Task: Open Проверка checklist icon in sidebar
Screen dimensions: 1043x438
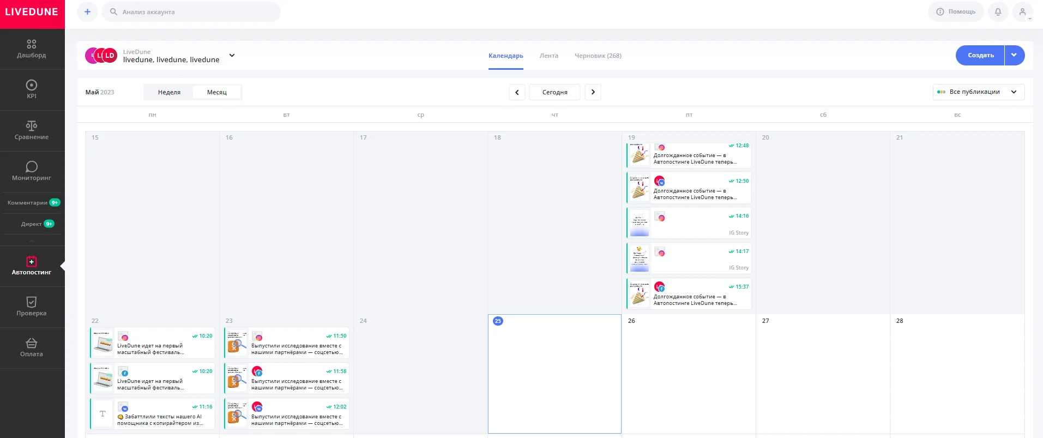Action: tap(32, 302)
